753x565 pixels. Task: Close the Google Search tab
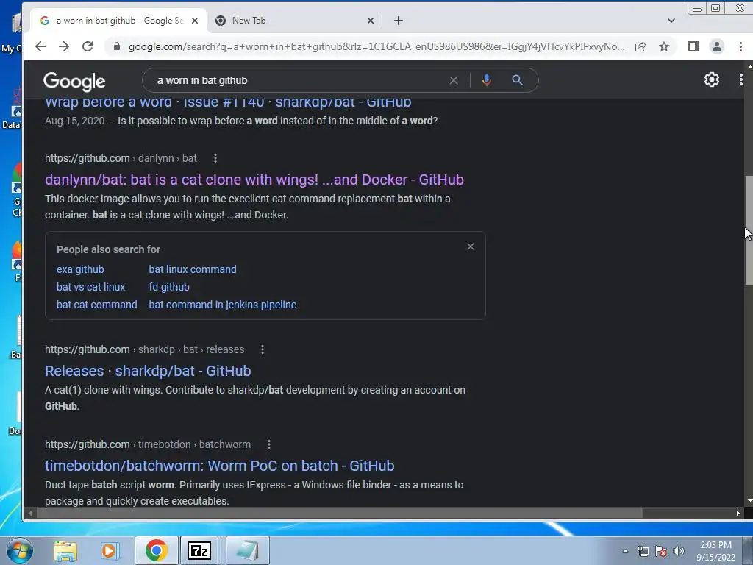point(194,21)
